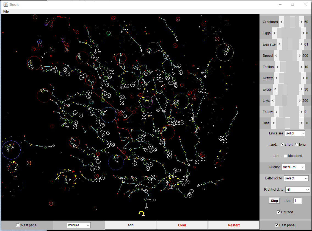Click the Eggs slider left arrow

click(x=274, y=33)
